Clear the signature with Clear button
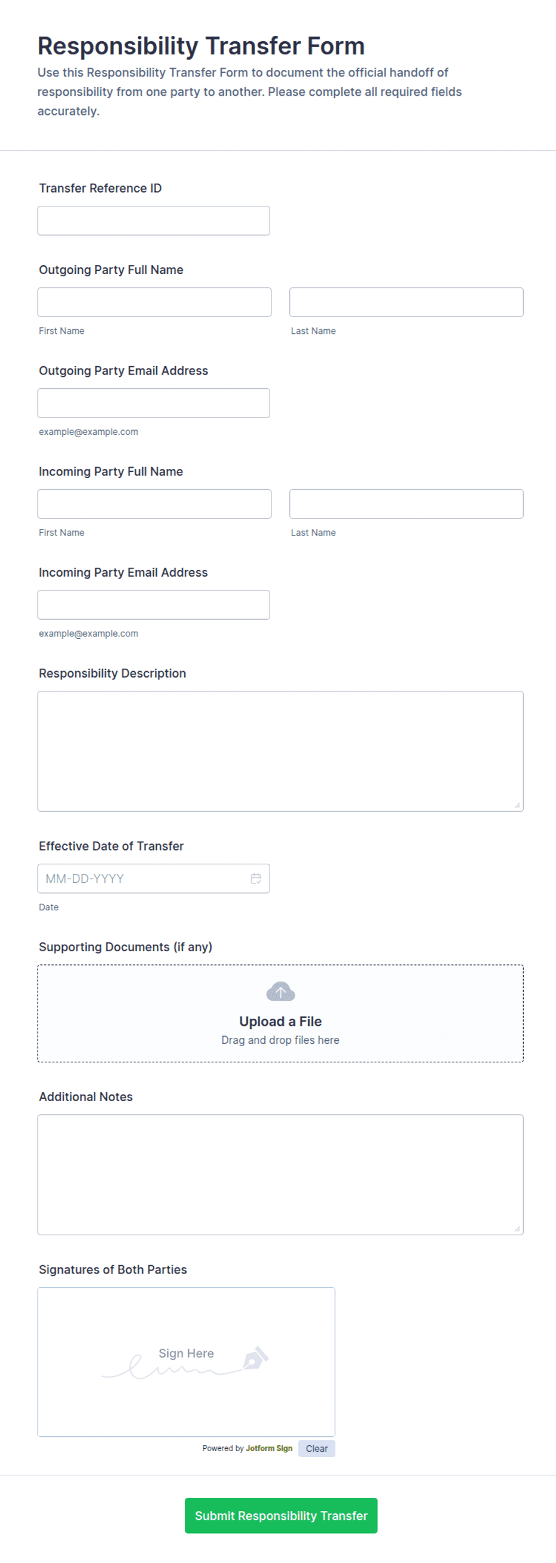 click(316, 1448)
